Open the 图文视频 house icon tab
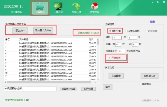This screenshot has width=167, height=107. click(x=94, y=8)
